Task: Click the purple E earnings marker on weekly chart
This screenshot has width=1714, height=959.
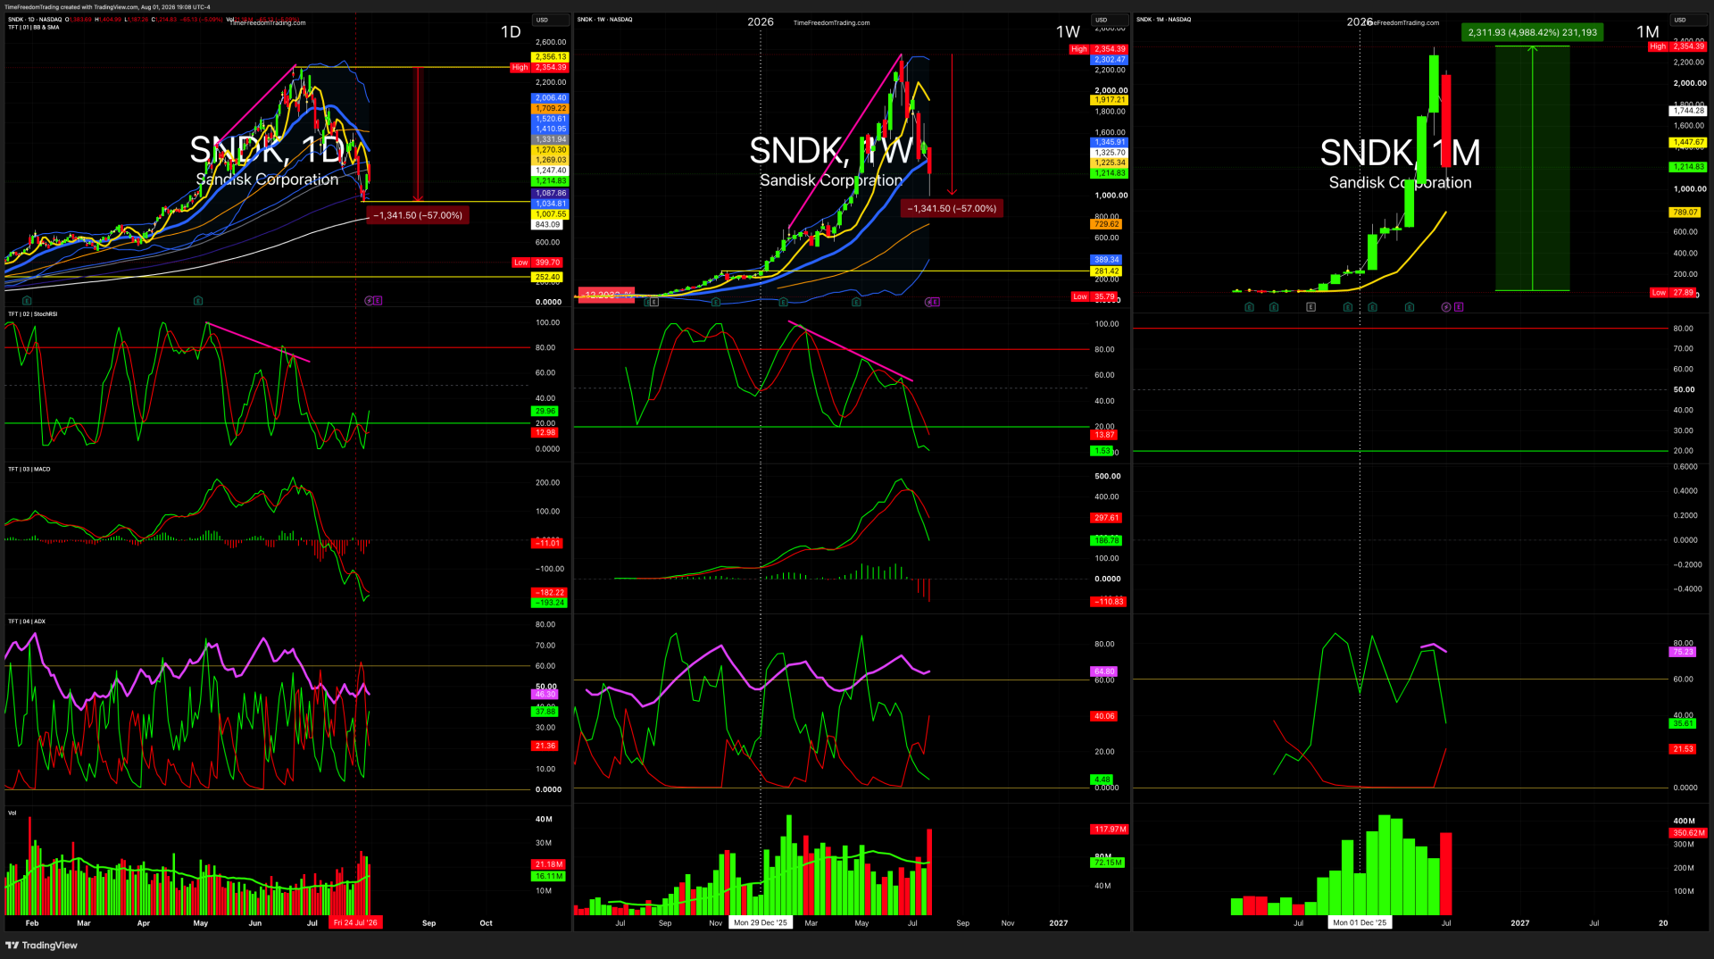Action: tap(936, 302)
